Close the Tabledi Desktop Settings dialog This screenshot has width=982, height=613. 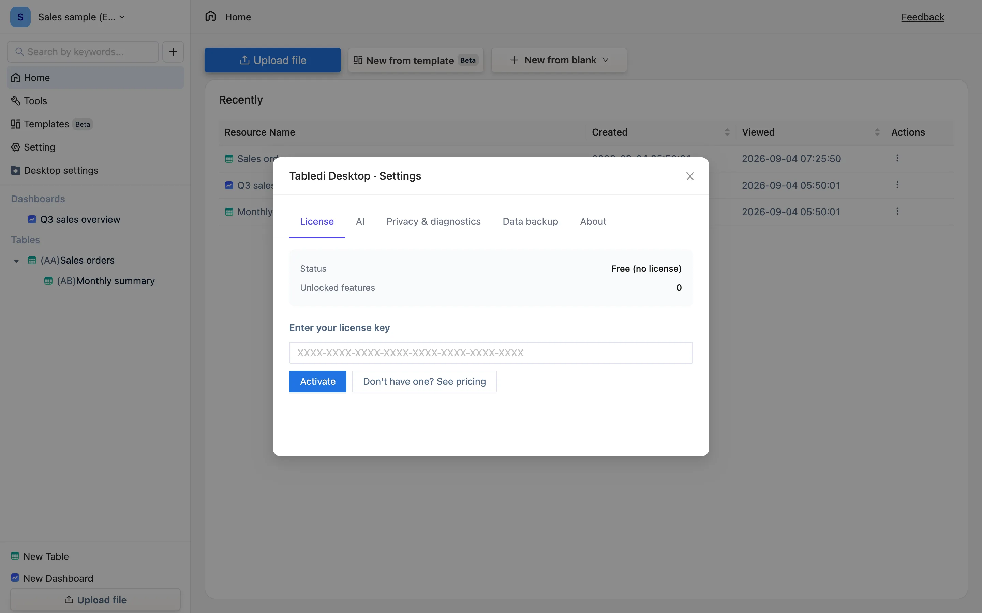coord(690,176)
